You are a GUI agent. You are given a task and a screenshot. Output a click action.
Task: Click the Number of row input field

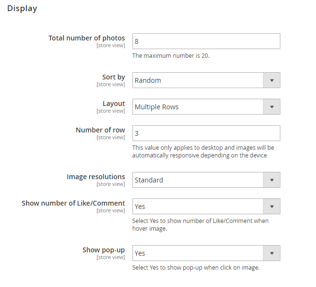(x=206, y=133)
